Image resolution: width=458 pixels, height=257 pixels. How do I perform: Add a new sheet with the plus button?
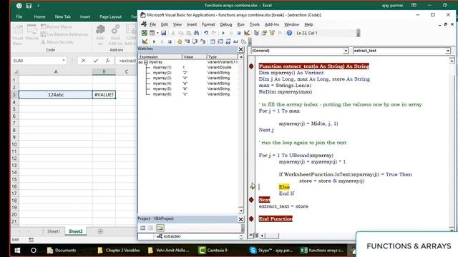click(100, 231)
